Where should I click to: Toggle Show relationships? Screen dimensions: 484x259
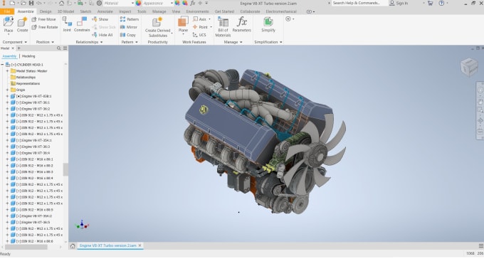click(x=100, y=19)
